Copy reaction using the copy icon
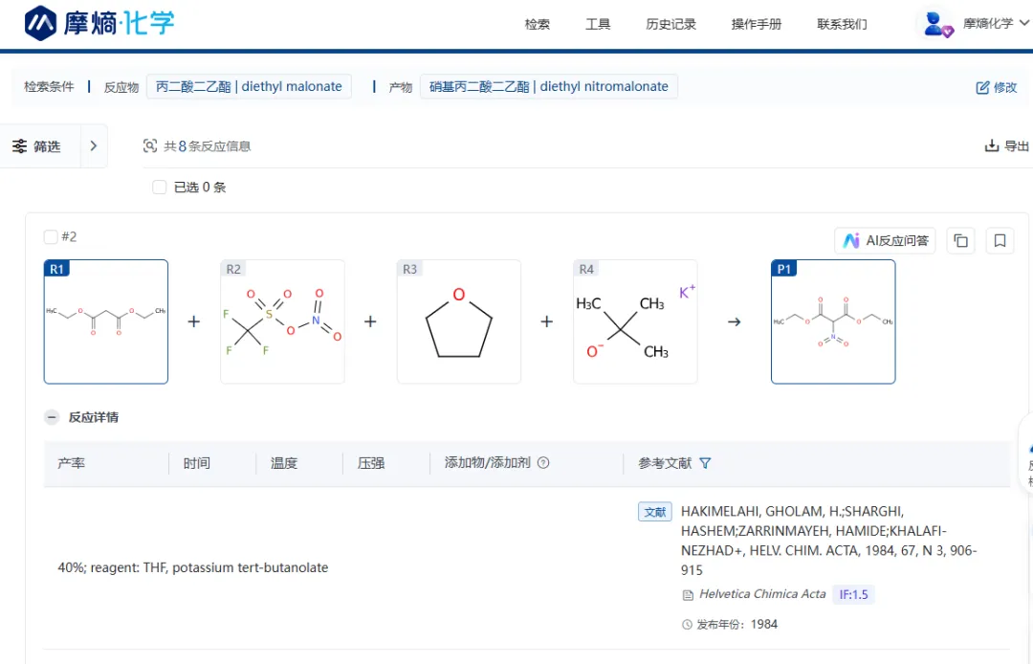The width and height of the screenshot is (1033, 664). click(x=960, y=241)
